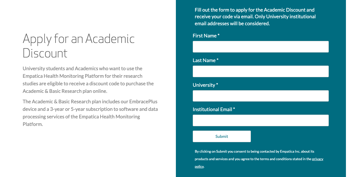Click the Apply for an Academic Discount heading
This screenshot has height=177, width=350.
(x=78, y=46)
